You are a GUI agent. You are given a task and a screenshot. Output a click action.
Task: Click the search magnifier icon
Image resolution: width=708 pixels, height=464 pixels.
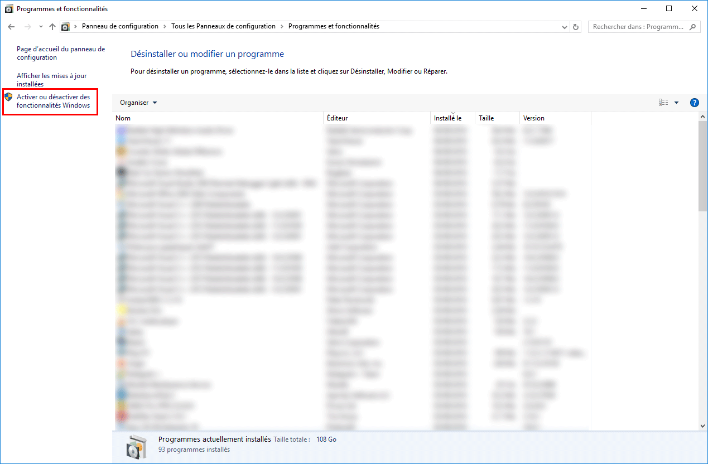[x=693, y=27]
